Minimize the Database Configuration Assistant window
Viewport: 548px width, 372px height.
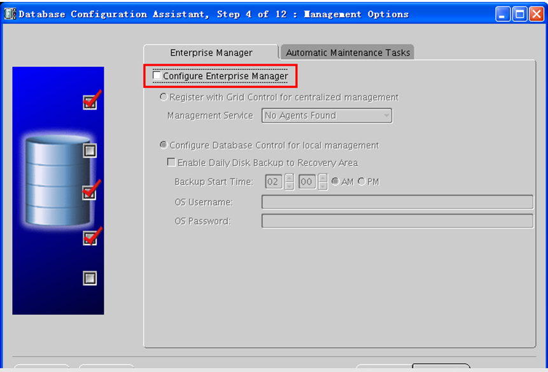pos(503,15)
